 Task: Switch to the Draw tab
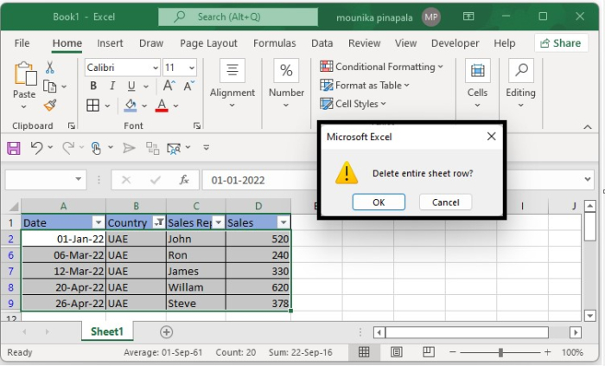coord(151,43)
